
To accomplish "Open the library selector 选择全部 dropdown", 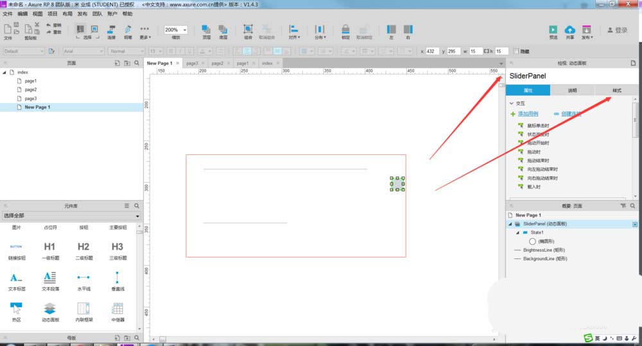I will 71,216.
